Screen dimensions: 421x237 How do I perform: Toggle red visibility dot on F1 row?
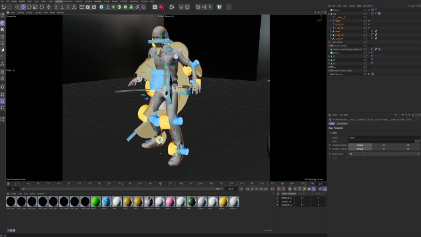tap(367, 56)
